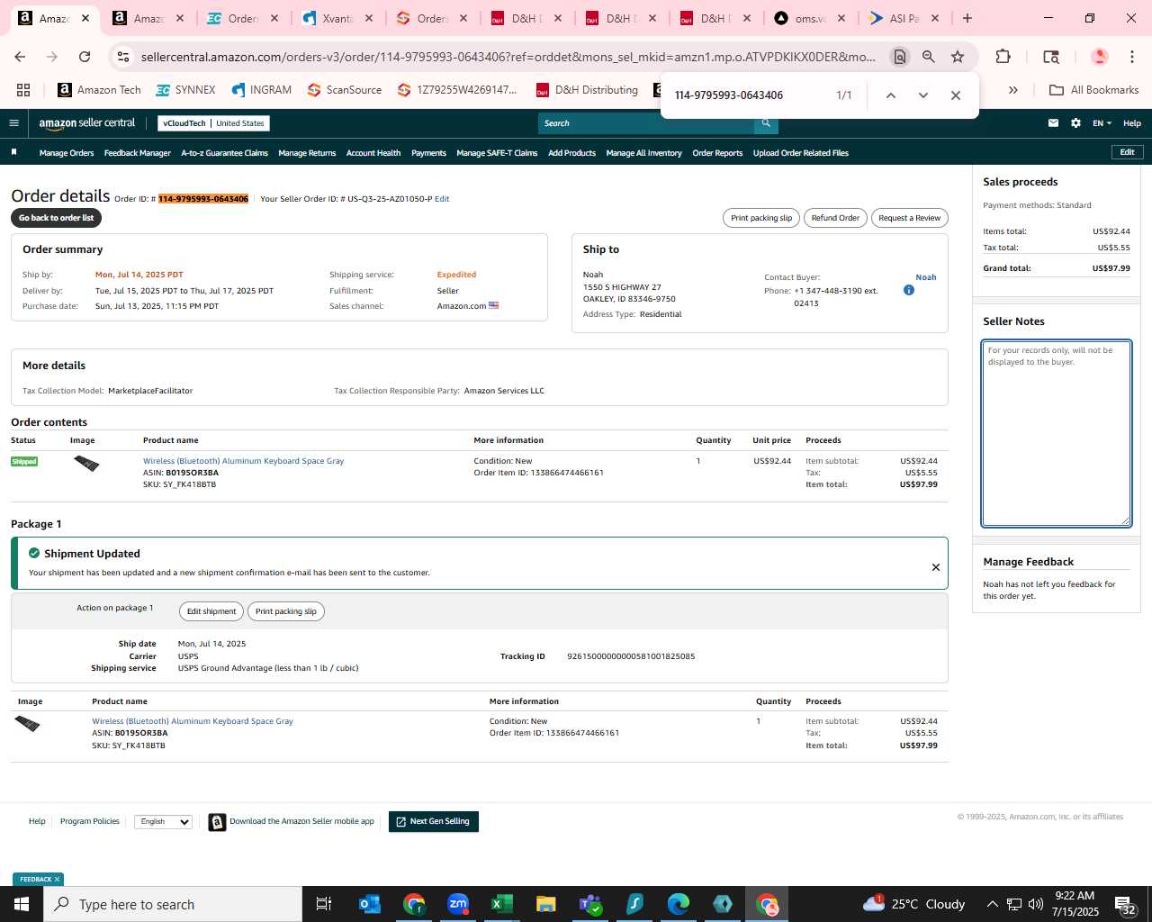This screenshot has height=922, width=1152.
Task: Open the browser zoom magnifier icon
Action: click(x=928, y=57)
